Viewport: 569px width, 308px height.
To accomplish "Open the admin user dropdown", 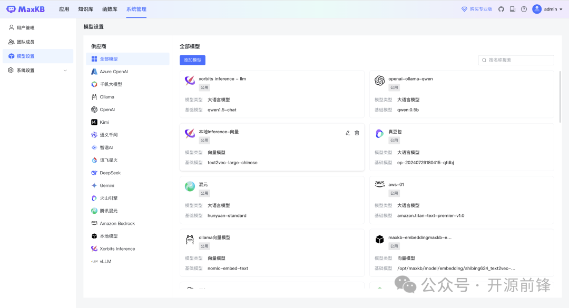I will [x=548, y=9].
